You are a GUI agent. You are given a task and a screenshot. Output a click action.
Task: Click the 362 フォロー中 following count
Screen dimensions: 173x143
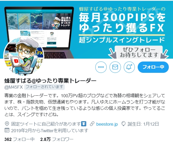pyautogui.click(x=19, y=139)
